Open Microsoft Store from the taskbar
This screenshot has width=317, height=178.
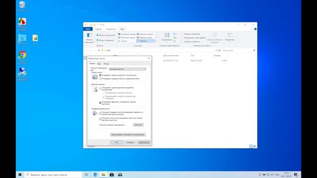(x=111, y=175)
